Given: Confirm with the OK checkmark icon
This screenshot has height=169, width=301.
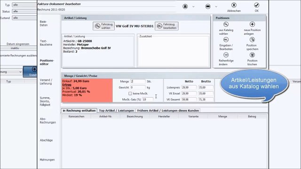Looking at the screenshot, I should coord(256,5).
